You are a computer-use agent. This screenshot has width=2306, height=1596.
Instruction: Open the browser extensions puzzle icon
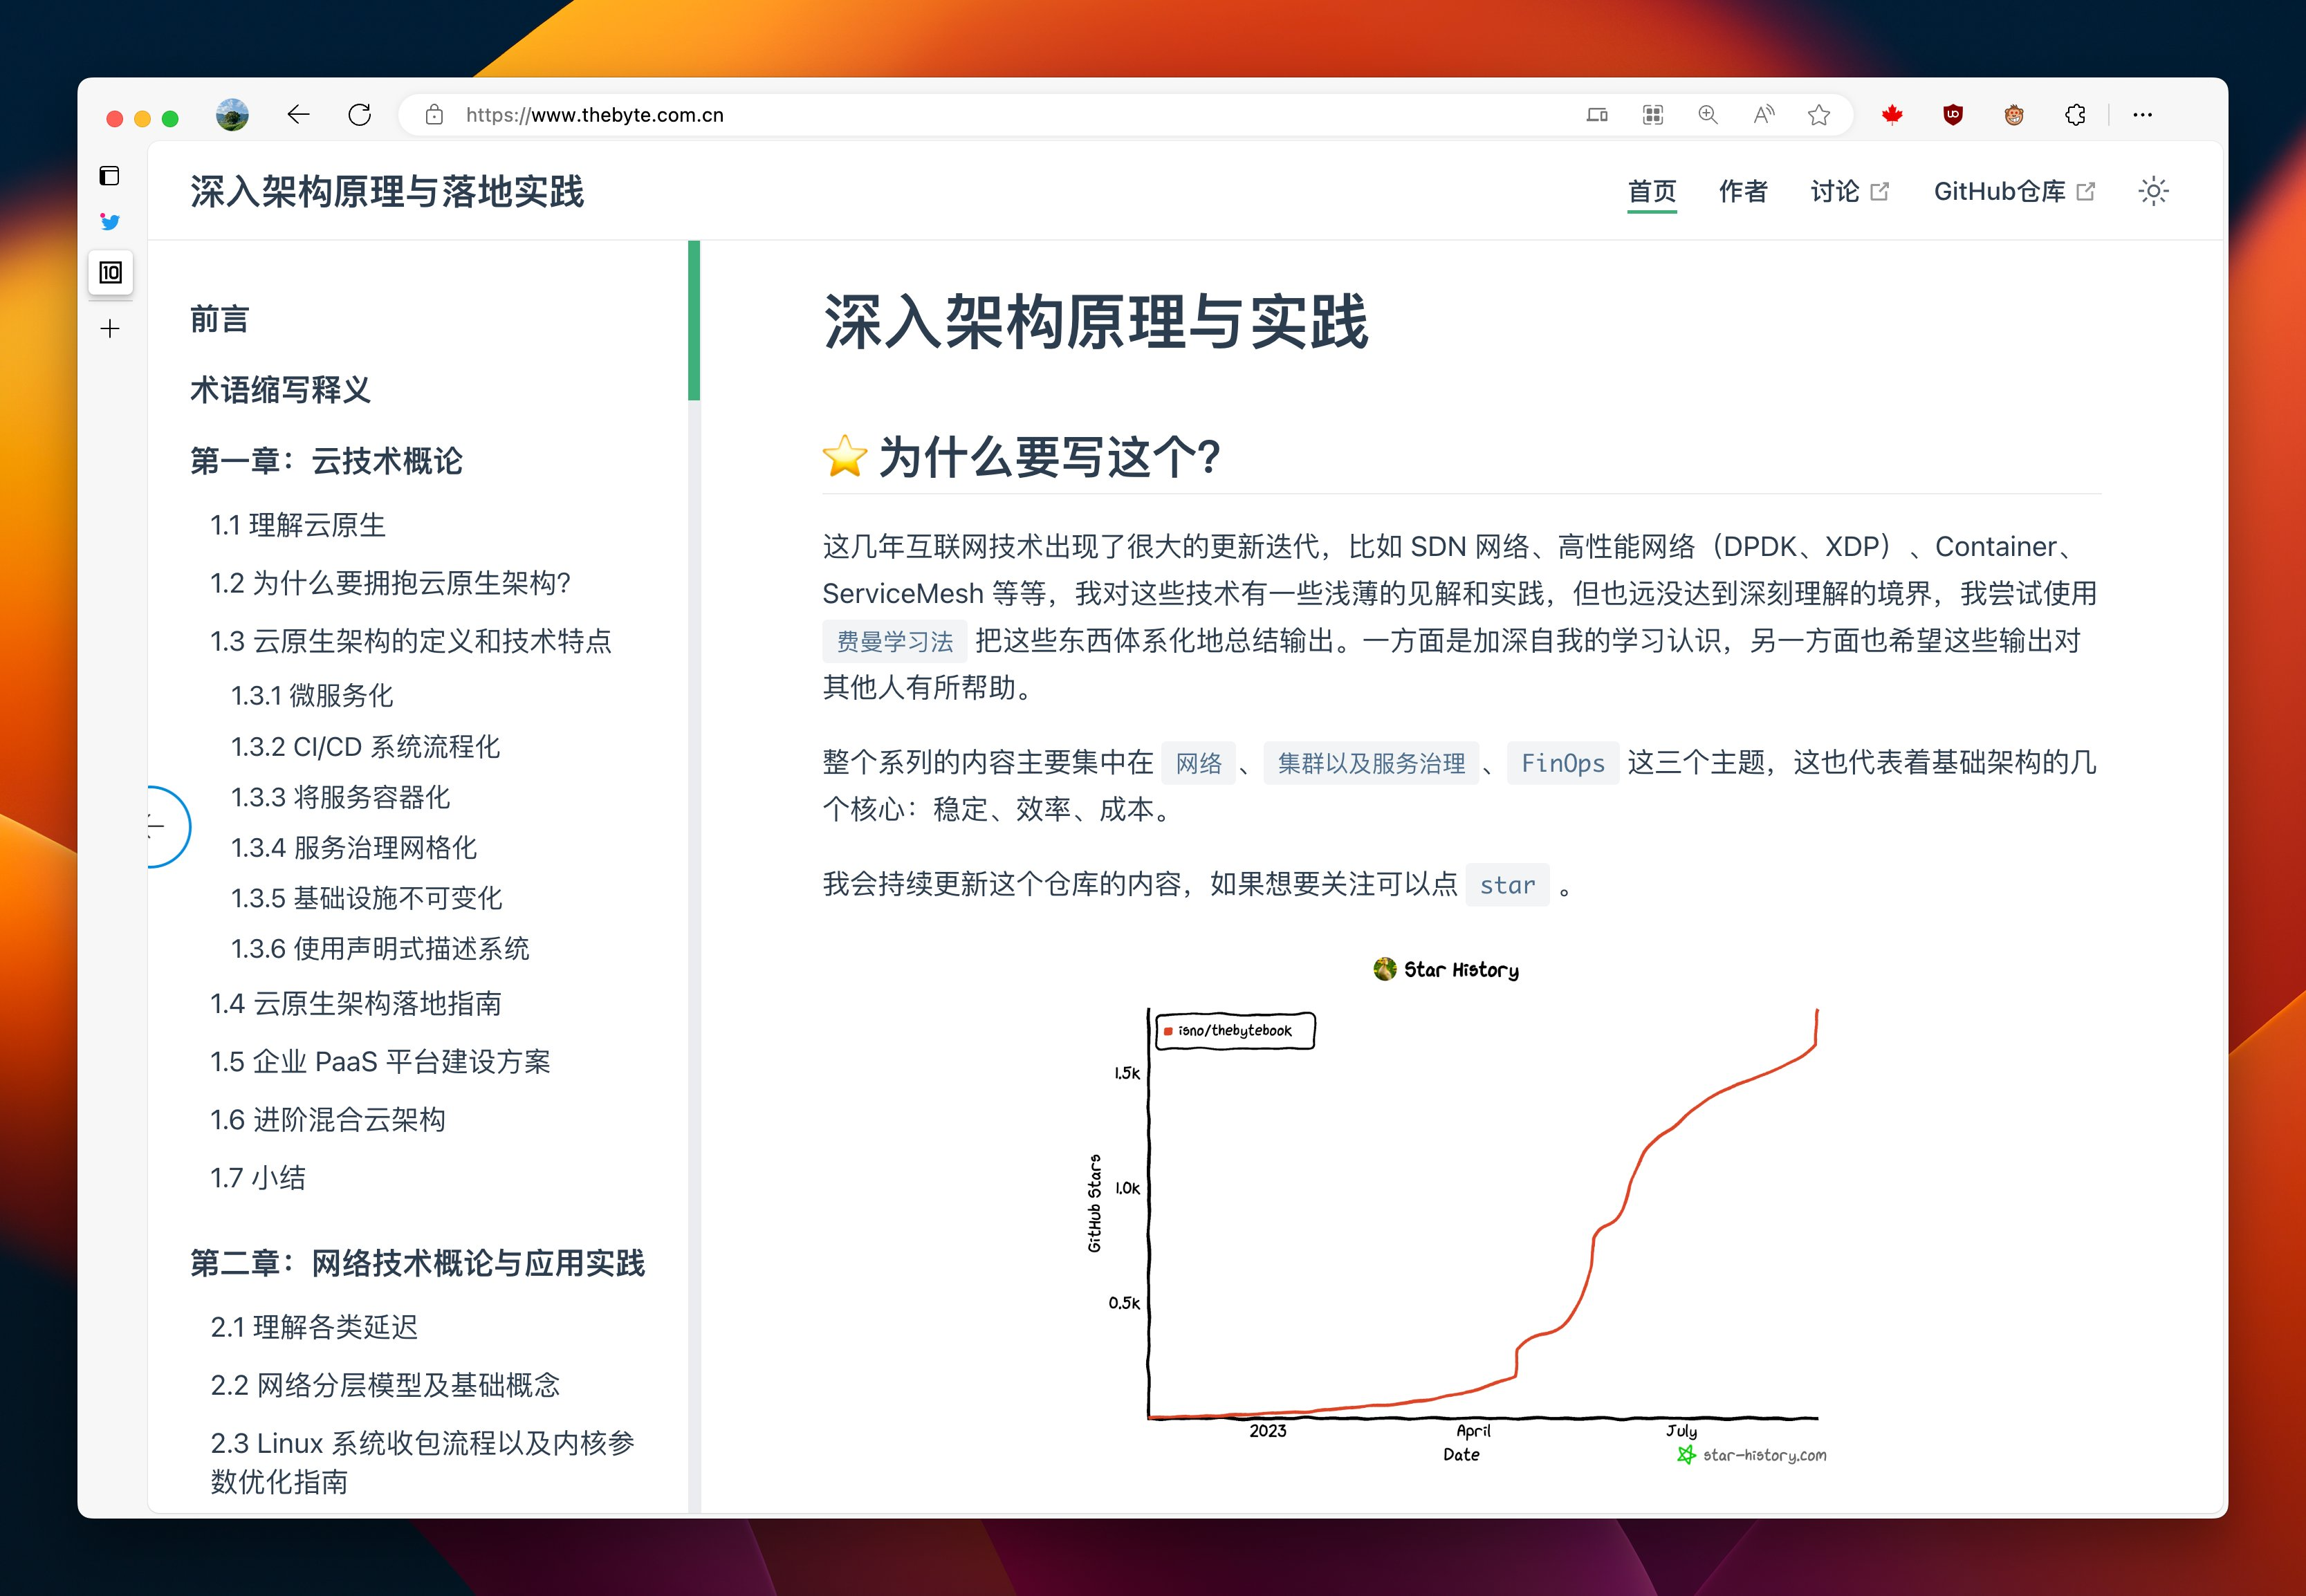(x=2075, y=115)
